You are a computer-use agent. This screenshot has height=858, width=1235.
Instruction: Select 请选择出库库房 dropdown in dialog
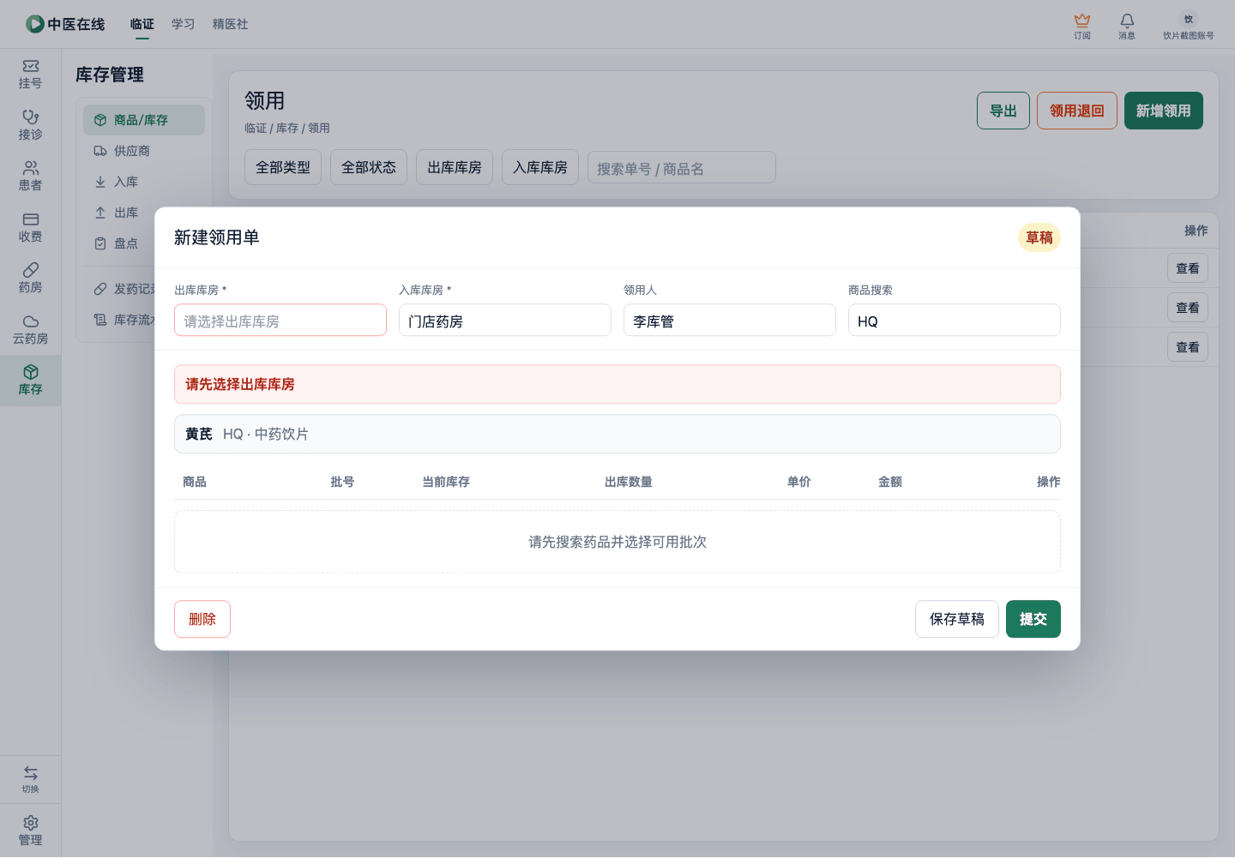[280, 321]
